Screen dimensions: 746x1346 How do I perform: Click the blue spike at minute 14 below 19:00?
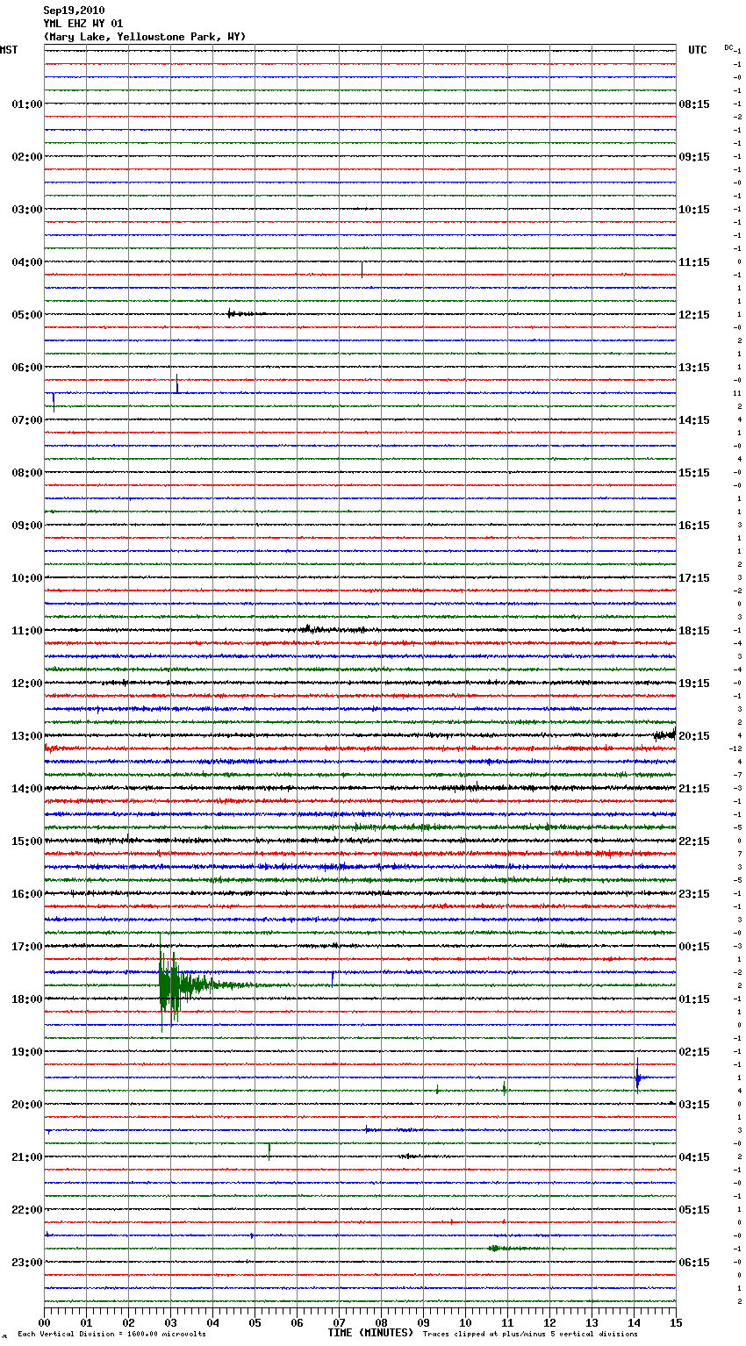(x=638, y=1075)
